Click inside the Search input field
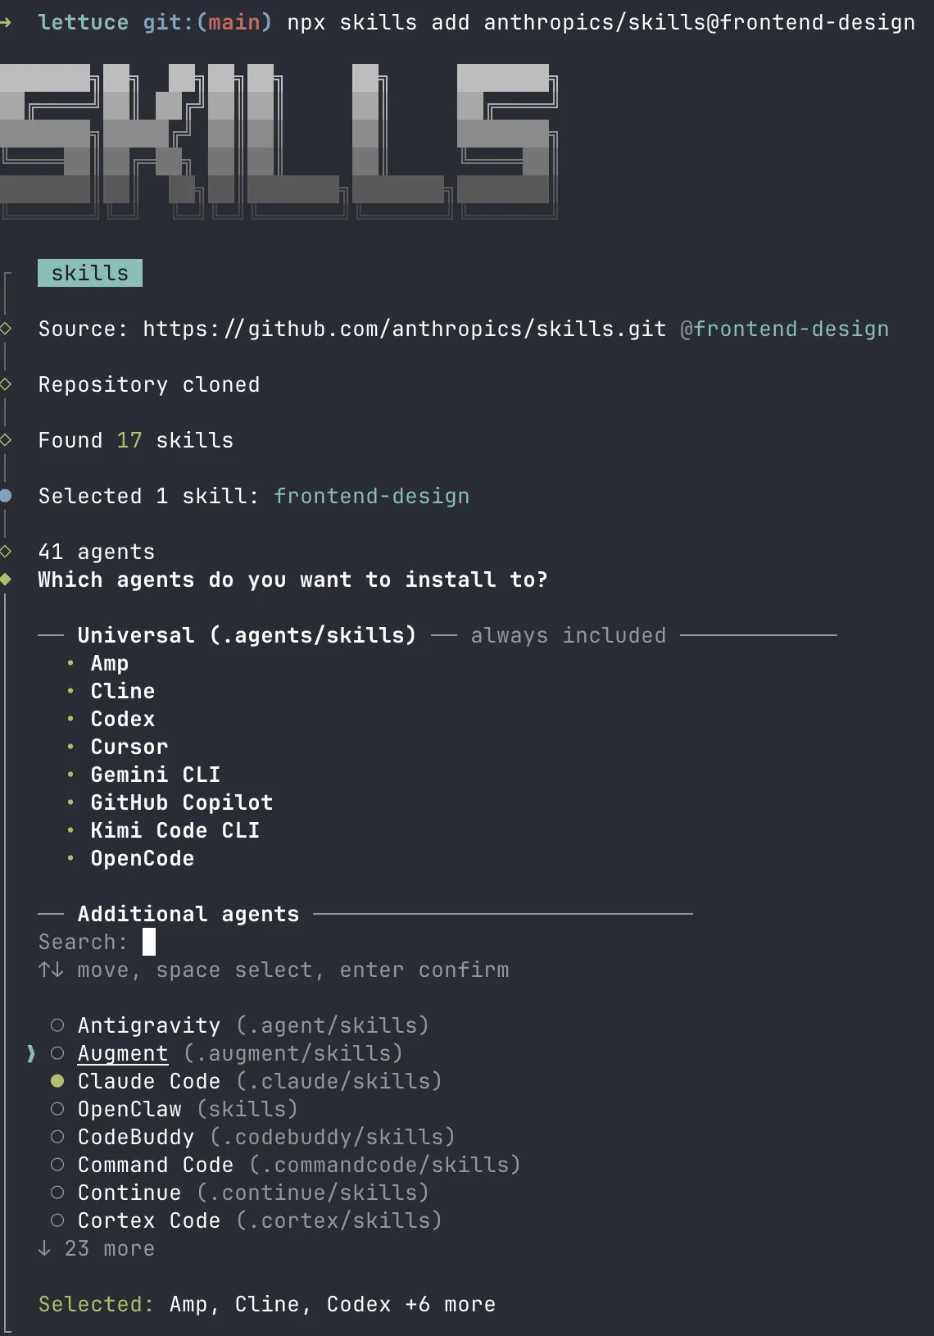This screenshot has height=1336, width=934. point(150,942)
